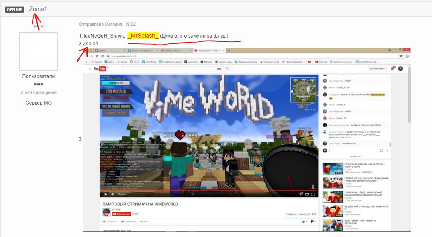Select the 'Сервер MG' label

pyautogui.click(x=39, y=103)
